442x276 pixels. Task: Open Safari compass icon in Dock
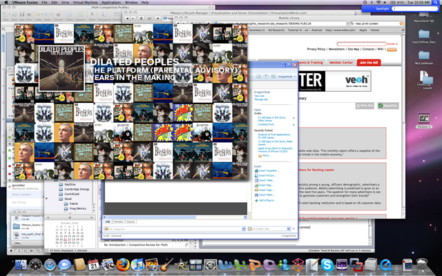(50, 265)
